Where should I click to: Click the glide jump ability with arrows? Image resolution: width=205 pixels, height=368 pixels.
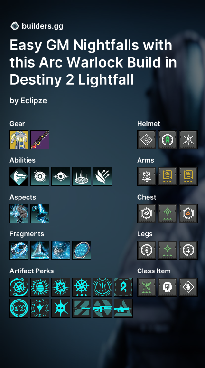point(102,176)
